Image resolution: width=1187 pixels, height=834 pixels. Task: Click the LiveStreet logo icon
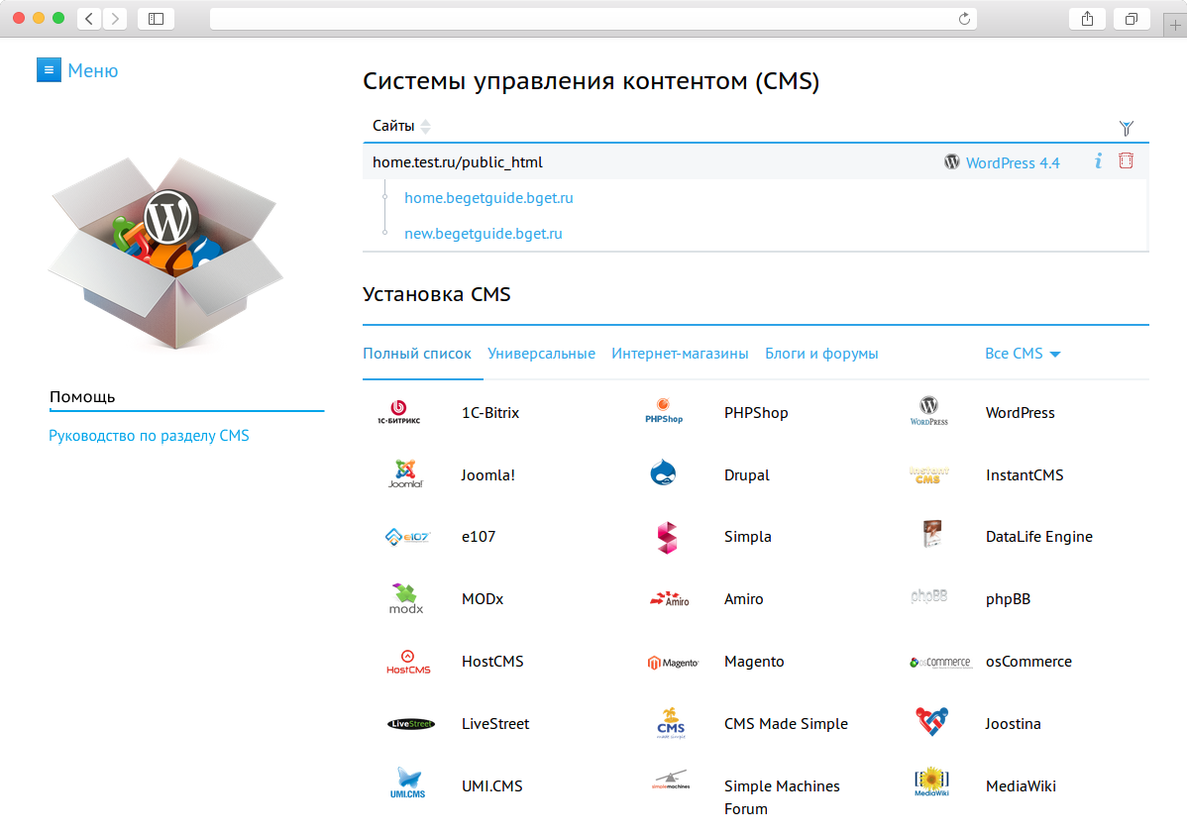411,724
